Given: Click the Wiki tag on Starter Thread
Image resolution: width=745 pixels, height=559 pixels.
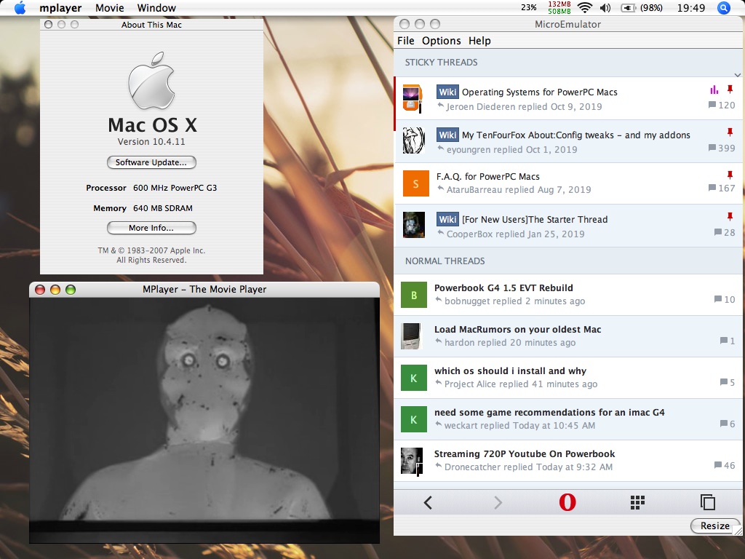Looking at the screenshot, I should coord(447,220).
